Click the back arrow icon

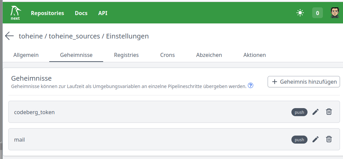click(9, 36)
